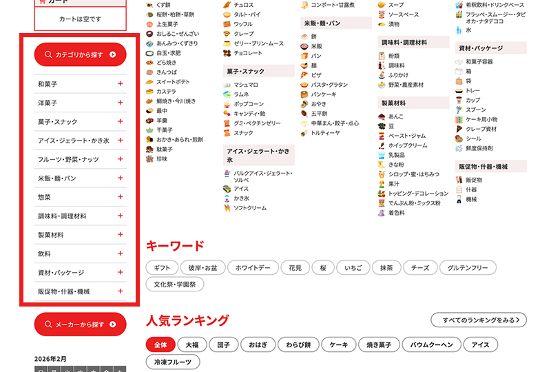Expand 惣菜 sidebar plus icon
Image resolution: width=551 pixels, height=372 pixels.
pyautogui.click(x=120, y=197)
